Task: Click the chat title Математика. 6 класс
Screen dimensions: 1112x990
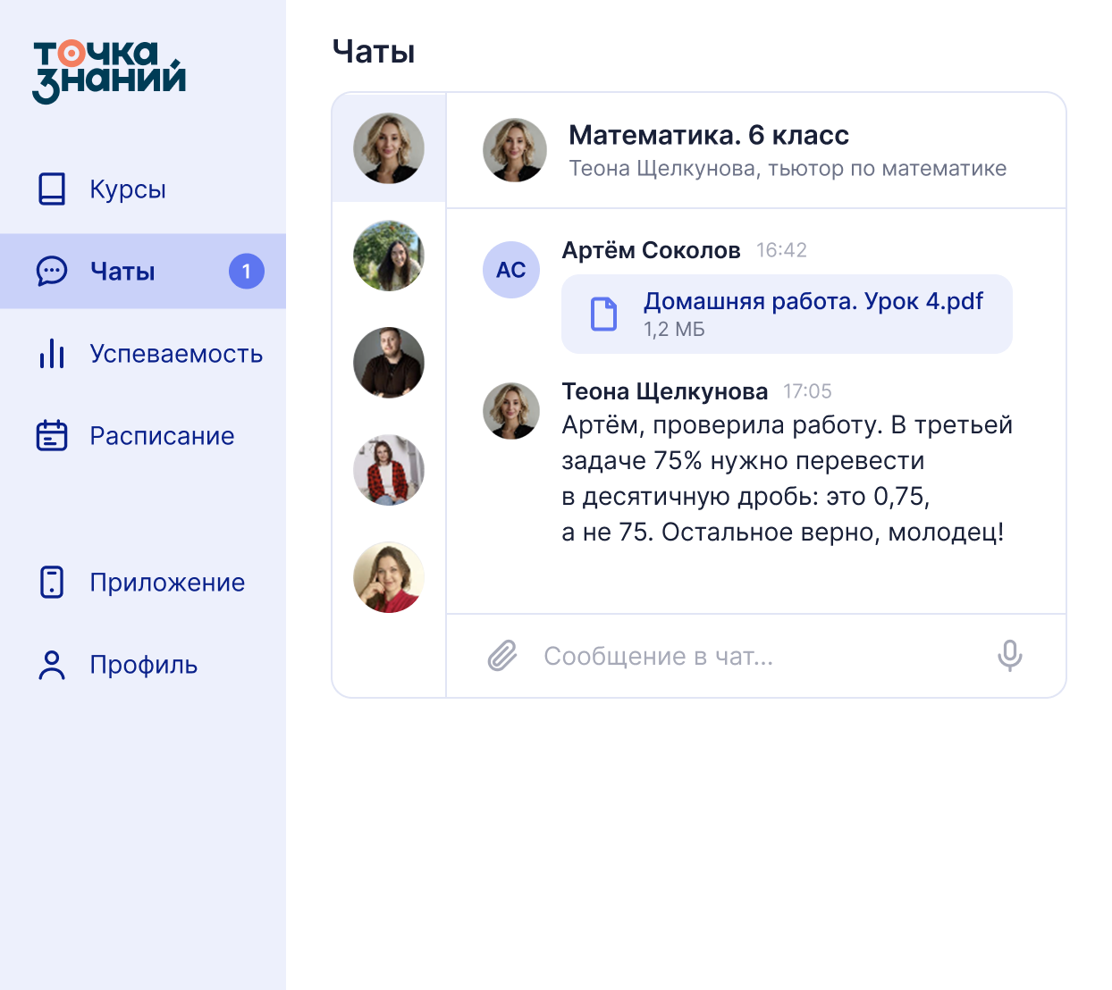Action: (x=709, y=135)
